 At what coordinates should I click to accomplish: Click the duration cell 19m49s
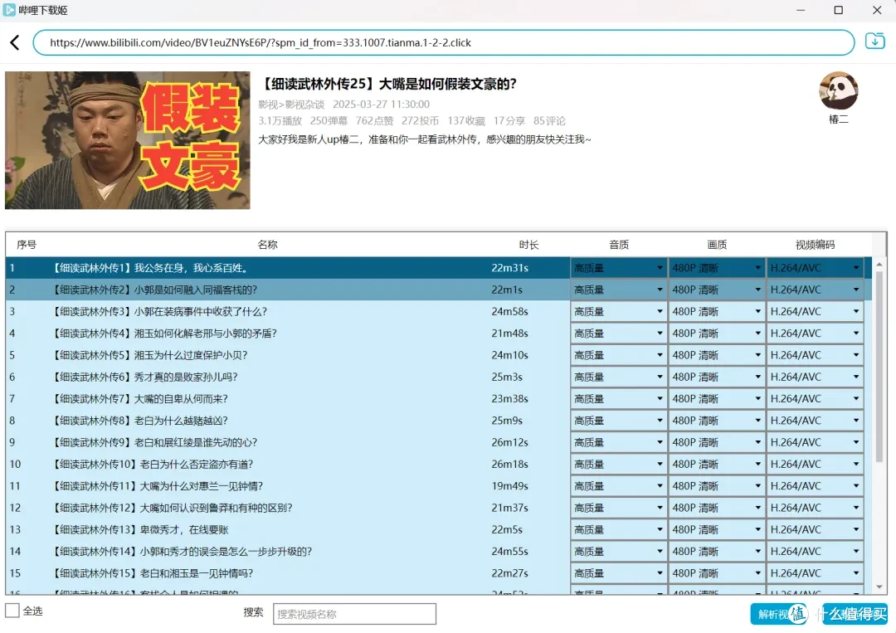(509, 486)
